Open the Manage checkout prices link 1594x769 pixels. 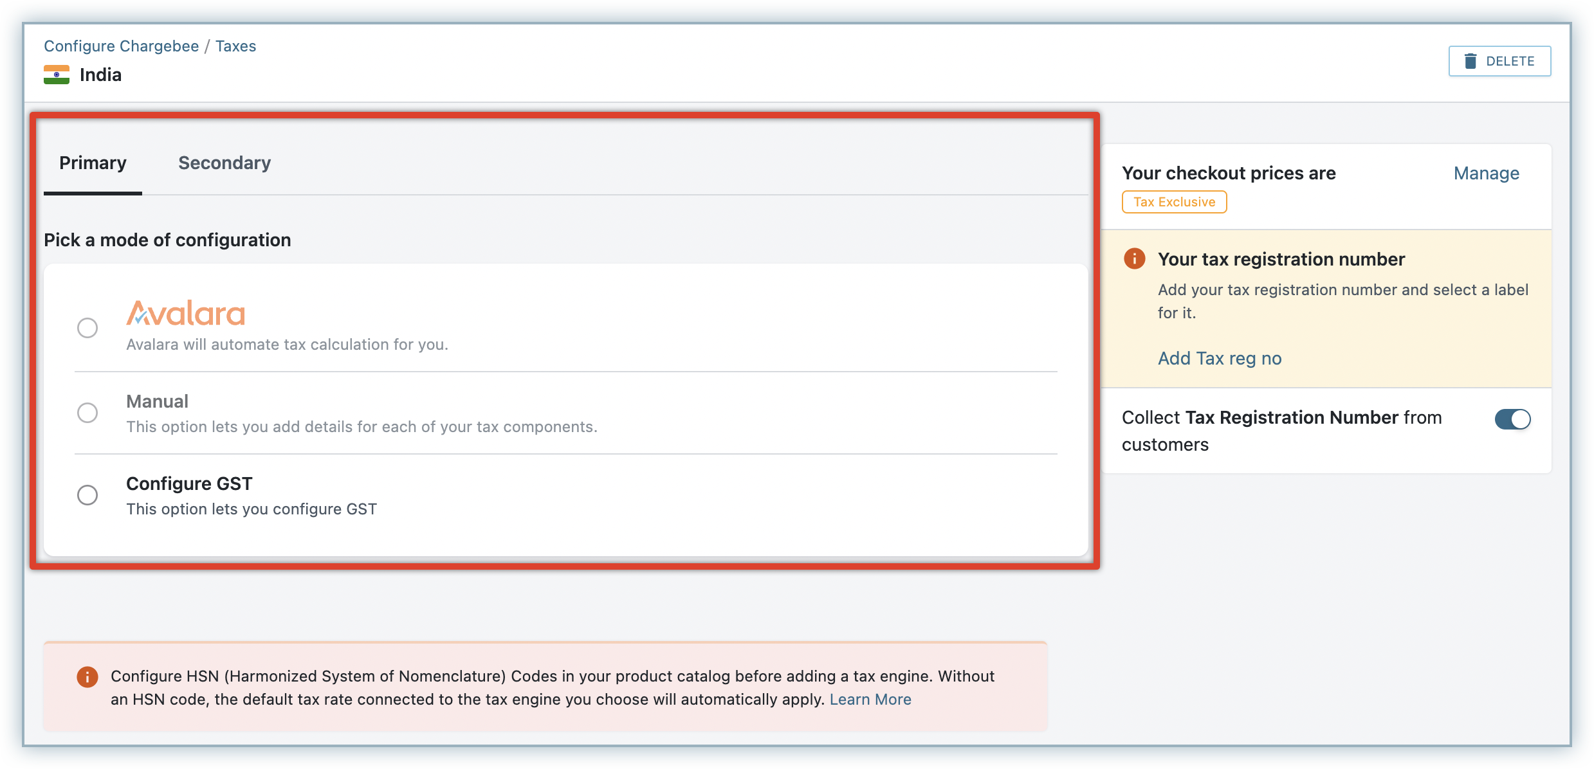[x=1486, y=173]
